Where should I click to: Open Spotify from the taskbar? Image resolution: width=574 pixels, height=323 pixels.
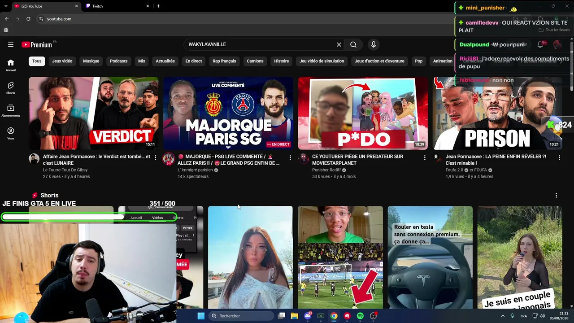[360, 316]
